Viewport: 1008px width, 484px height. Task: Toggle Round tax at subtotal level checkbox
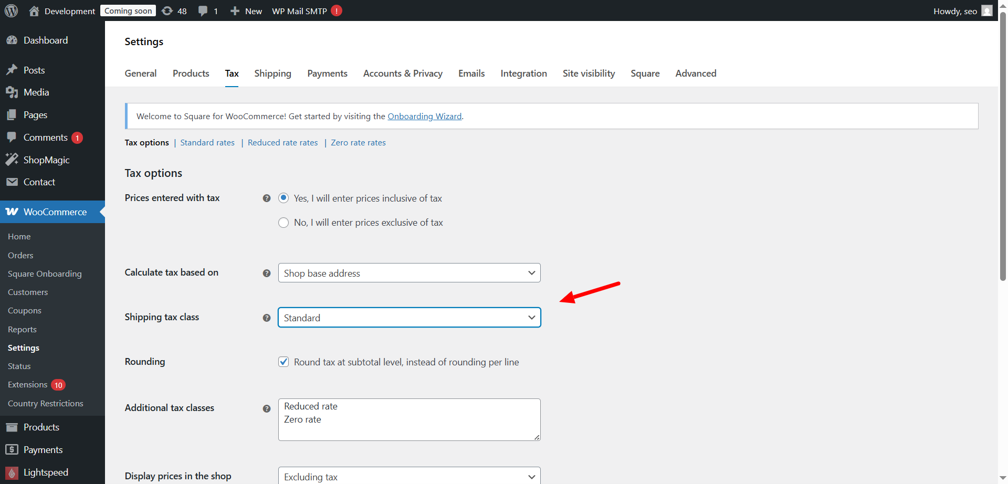pos(283,362)
